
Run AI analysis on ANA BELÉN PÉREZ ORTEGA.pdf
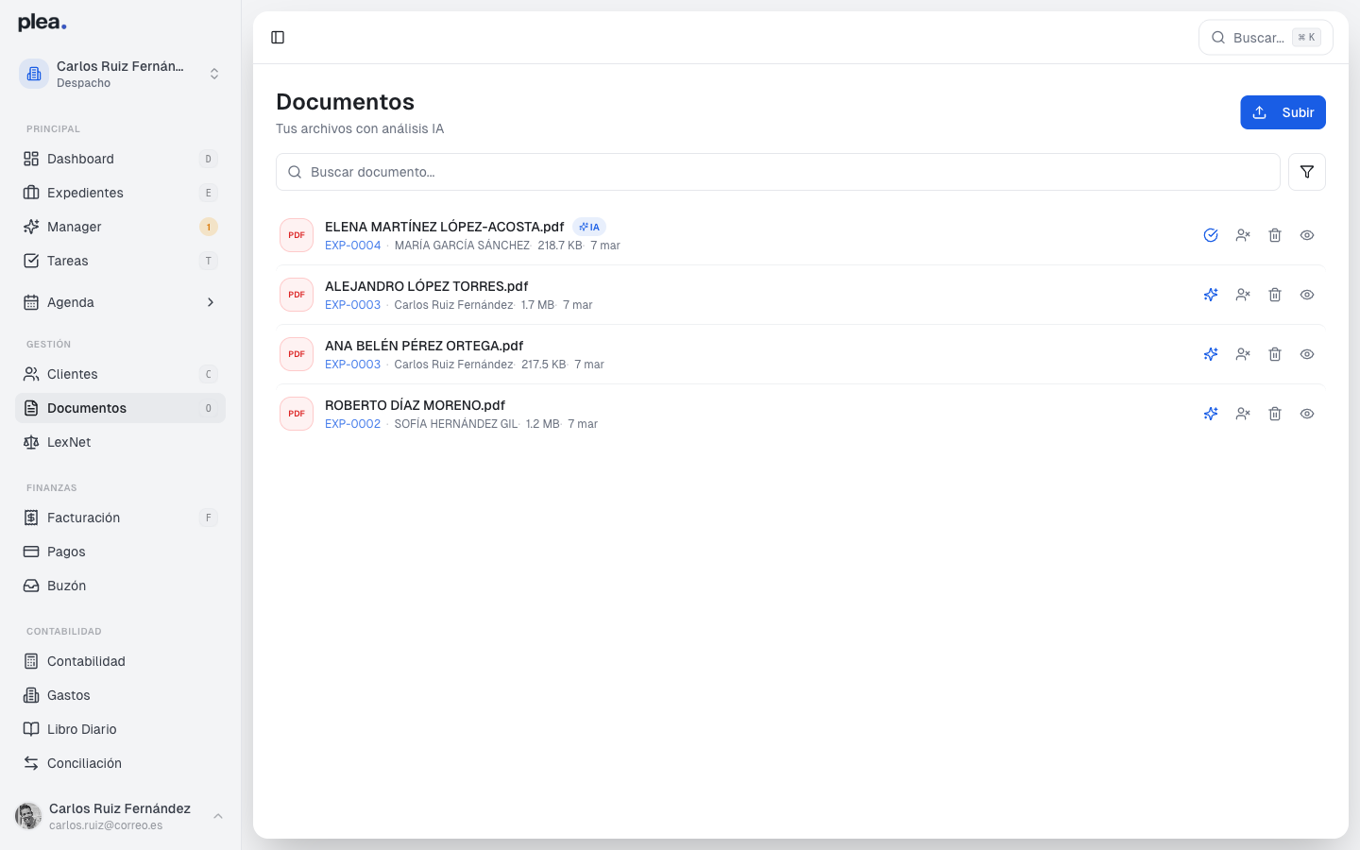[1211, 354]
